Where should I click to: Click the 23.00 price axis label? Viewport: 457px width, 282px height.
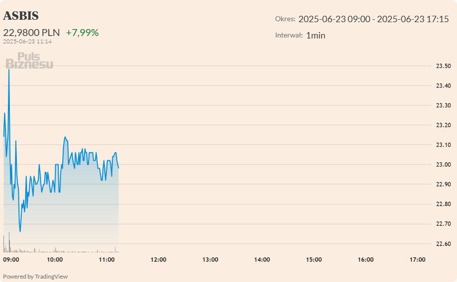click(x=443, y=165)
